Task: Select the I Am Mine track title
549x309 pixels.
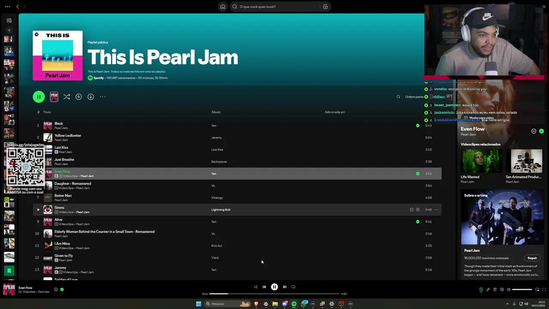Action: (62, 244)
